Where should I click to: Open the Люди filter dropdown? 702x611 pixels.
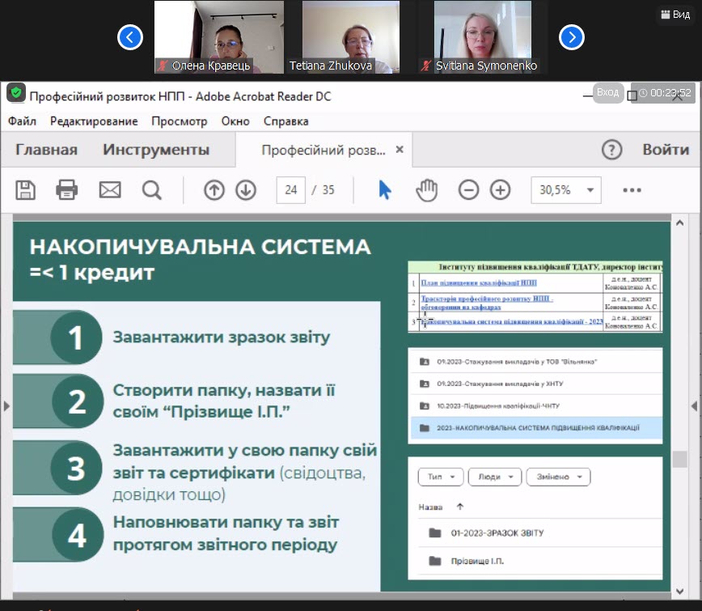[495, 477]
